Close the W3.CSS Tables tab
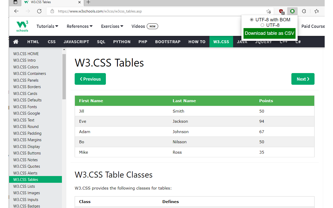 pyautogui.click(x=80, y=2)
